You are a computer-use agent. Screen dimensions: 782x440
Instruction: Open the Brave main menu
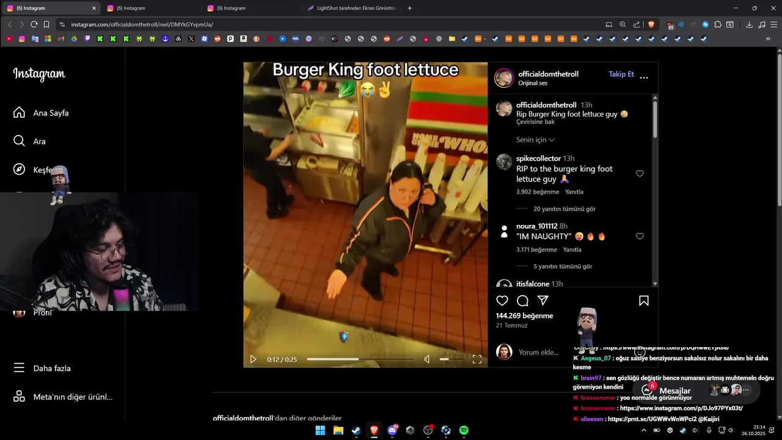773,24
